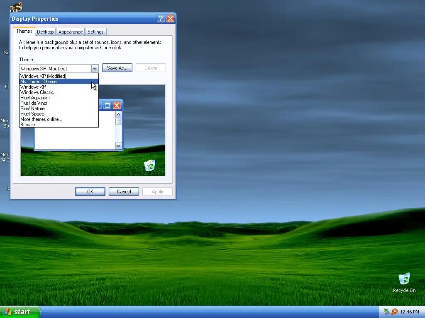
Task: Select Browse... entry in theme list
Action: (x=59, y=125)
